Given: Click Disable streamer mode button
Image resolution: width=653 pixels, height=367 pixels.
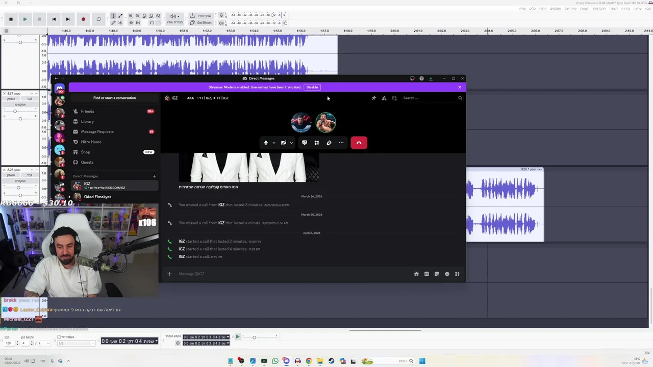Looking at the screenshot, I should click(x=312, y=87).
